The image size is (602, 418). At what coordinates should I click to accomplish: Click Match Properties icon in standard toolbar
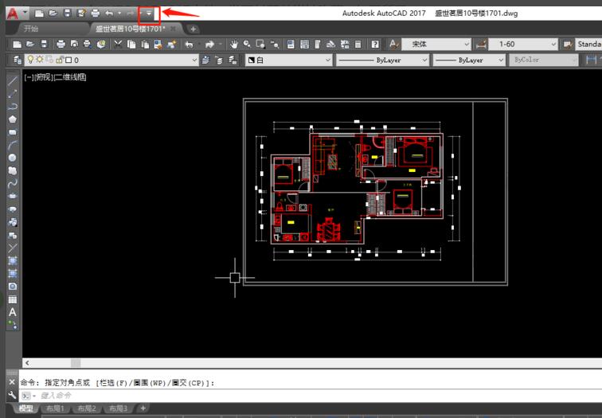pyautogui.click(x=158, y=45)
